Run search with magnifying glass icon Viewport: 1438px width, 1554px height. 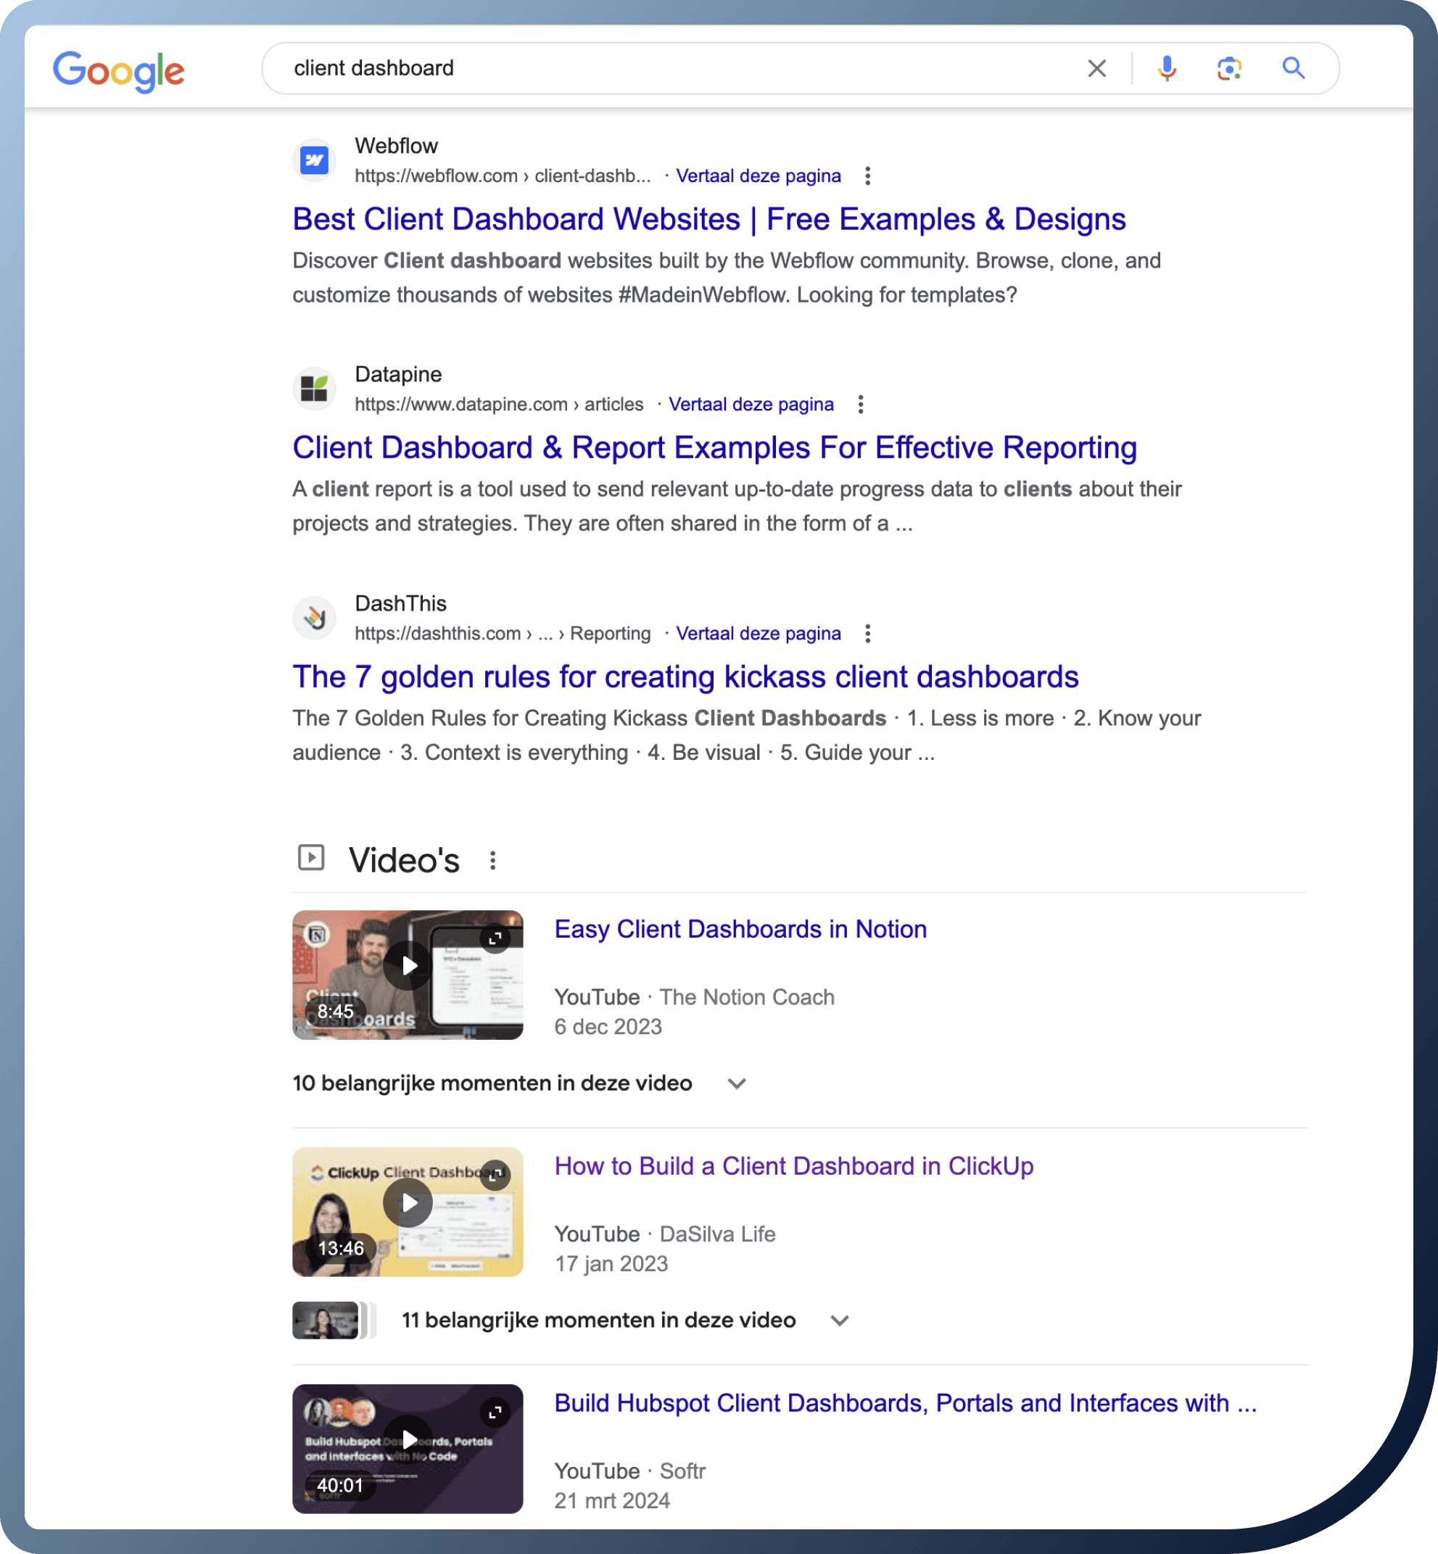[x=1293, y=68]
